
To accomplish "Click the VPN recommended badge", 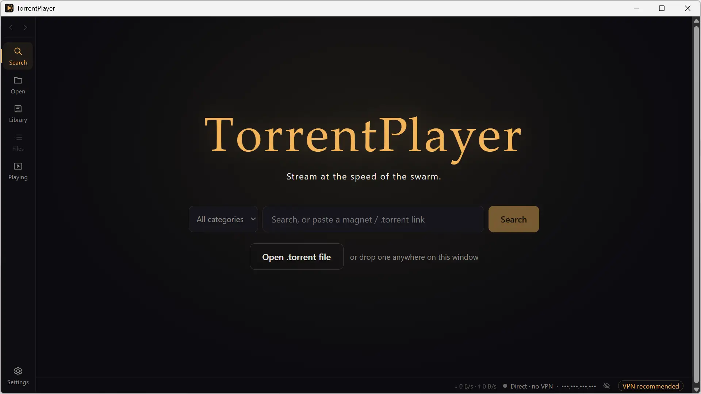I will click(651, 386).
